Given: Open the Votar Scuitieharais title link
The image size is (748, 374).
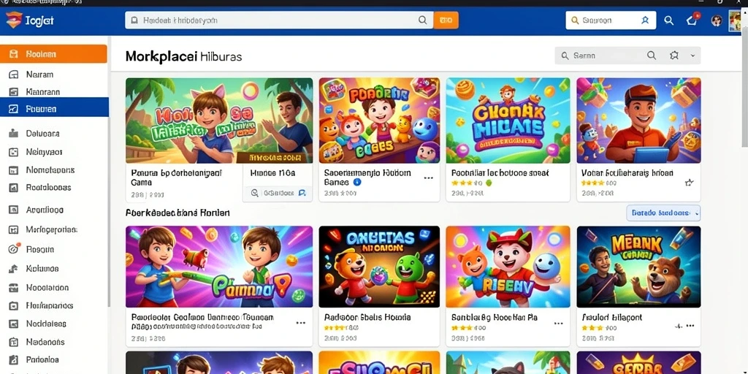Looking at the screenshot, I should [627, 173].
